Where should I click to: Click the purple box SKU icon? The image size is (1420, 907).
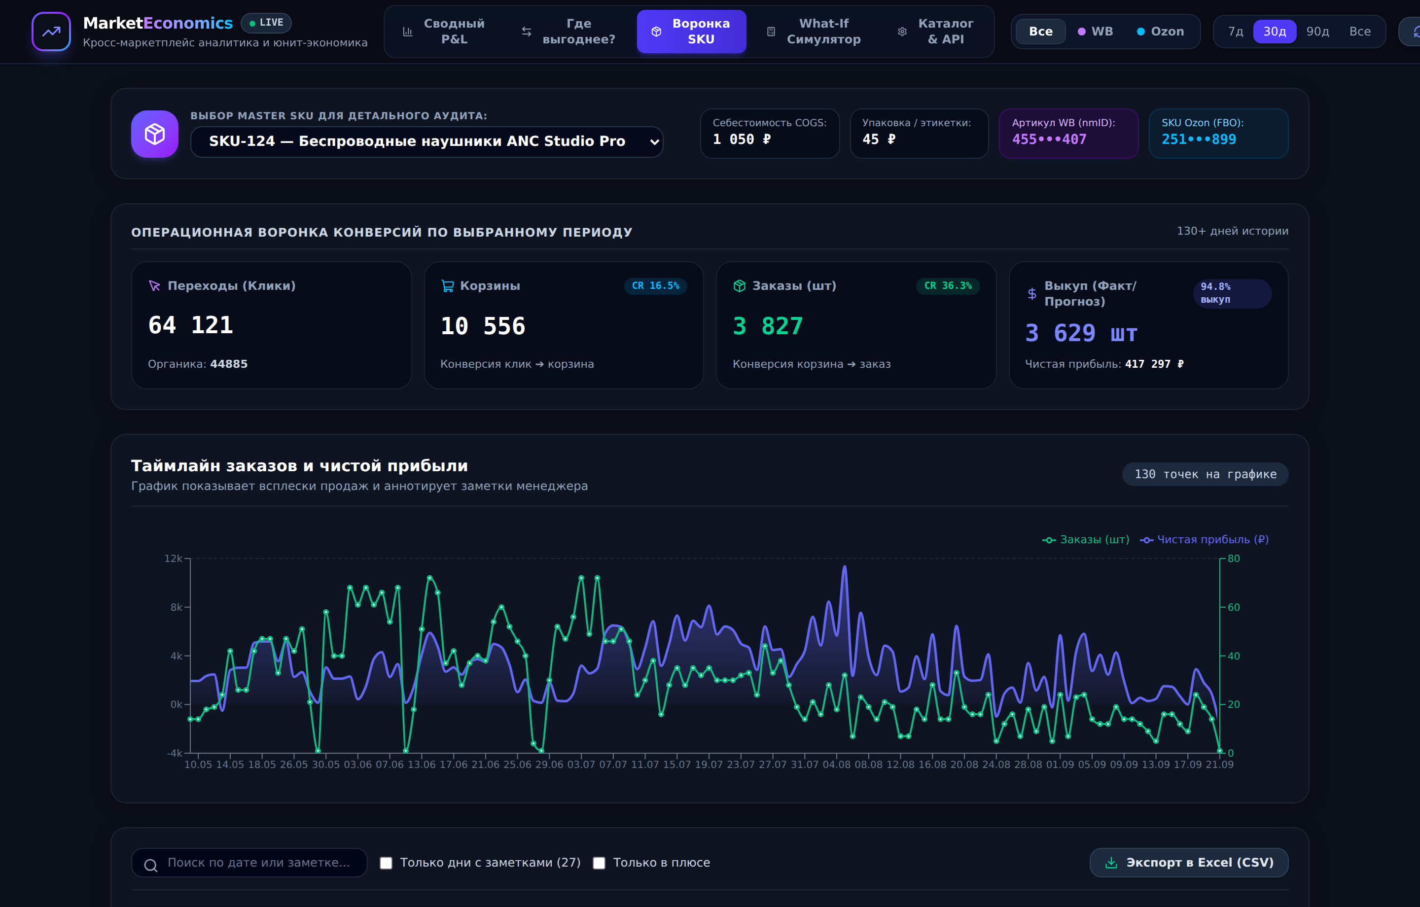click(x=154, y=134)
